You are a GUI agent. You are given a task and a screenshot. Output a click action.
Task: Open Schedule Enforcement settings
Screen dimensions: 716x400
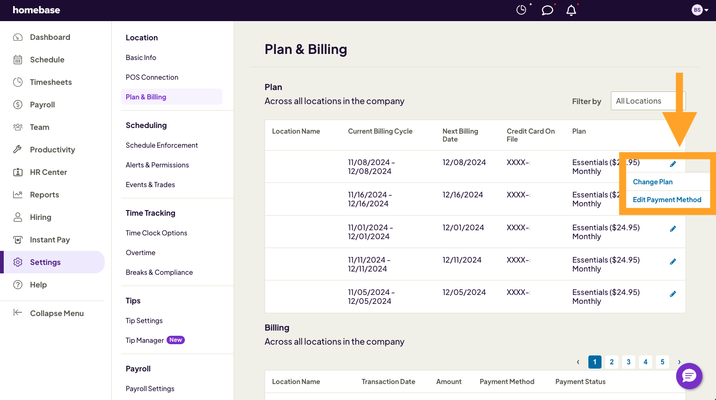point(161,145)
